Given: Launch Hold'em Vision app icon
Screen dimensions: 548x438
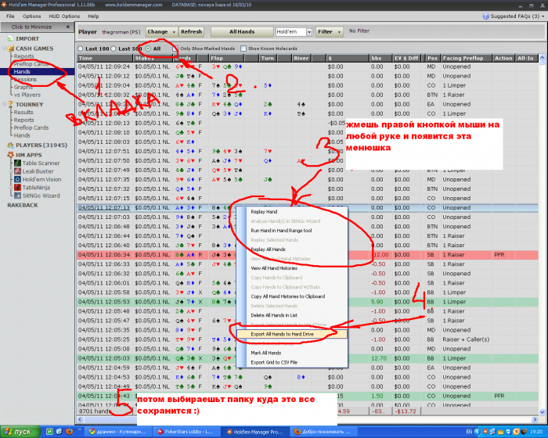Looking at the screenshot, I should [17, 179].
